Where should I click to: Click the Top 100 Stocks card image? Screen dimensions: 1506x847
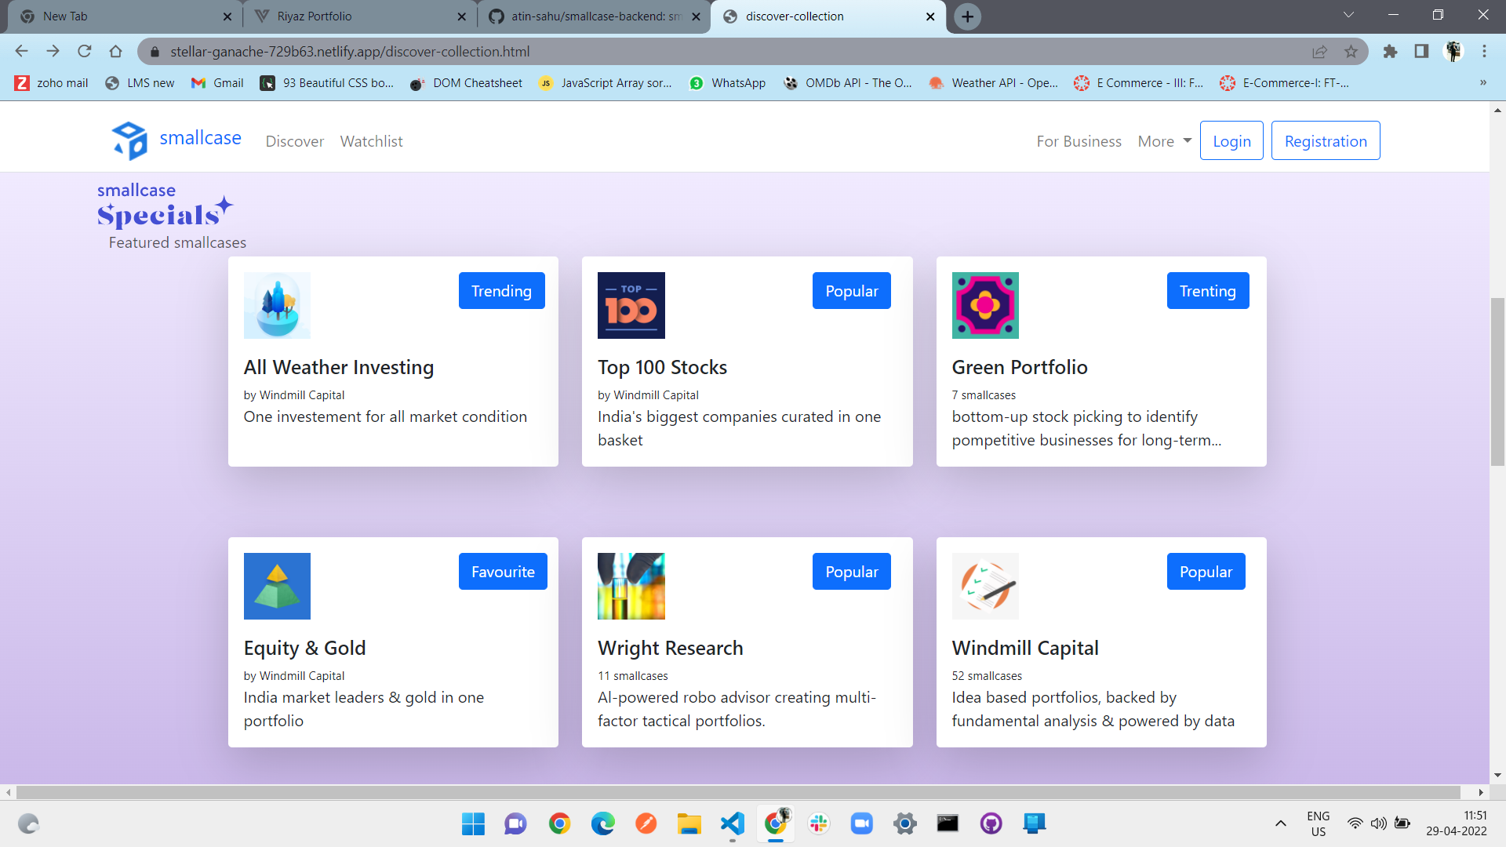click(631, 305)
